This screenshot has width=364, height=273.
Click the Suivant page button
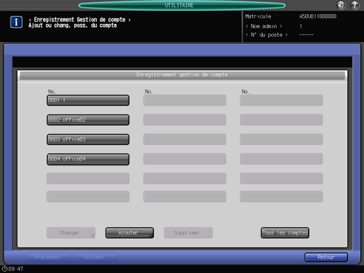click(95, 258)
